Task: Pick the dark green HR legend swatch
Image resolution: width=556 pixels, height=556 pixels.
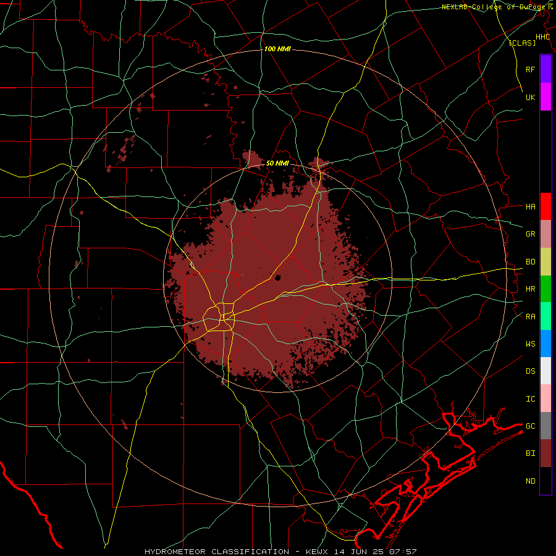Action: coord(545,289)
